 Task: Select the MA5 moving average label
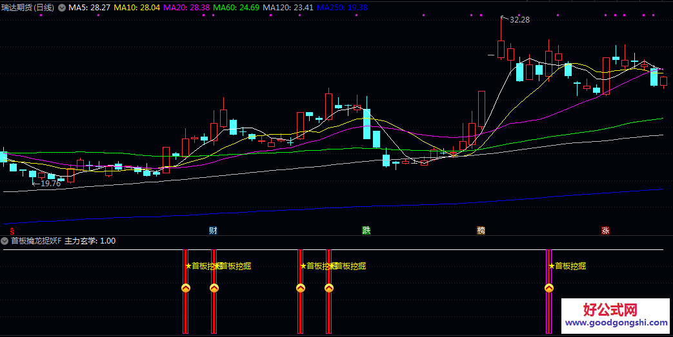89,8
